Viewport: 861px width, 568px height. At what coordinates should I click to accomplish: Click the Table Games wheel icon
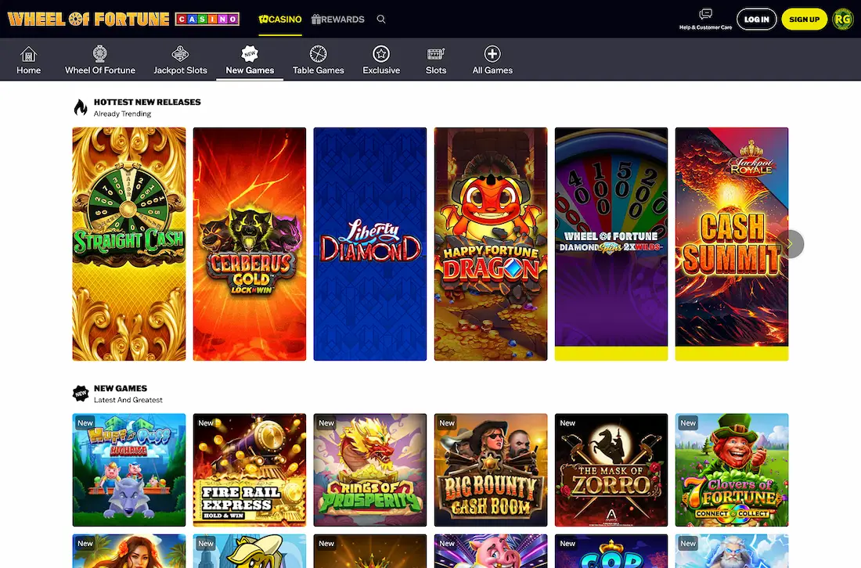[318, 55]
